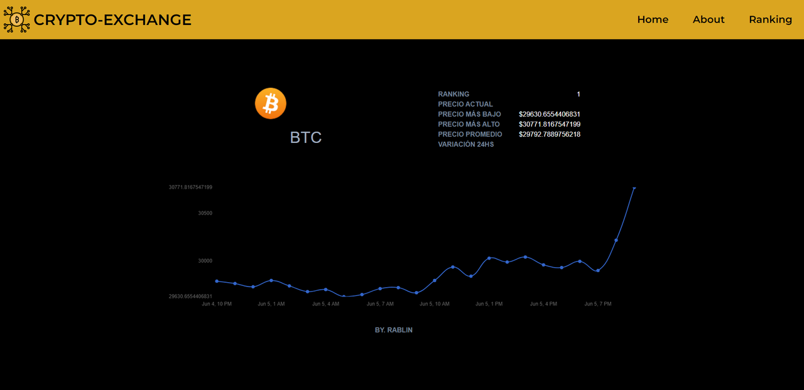804x390 pixels.
Task: Click the x-axis label Jun 5, 4 PM
Action: 543,304
